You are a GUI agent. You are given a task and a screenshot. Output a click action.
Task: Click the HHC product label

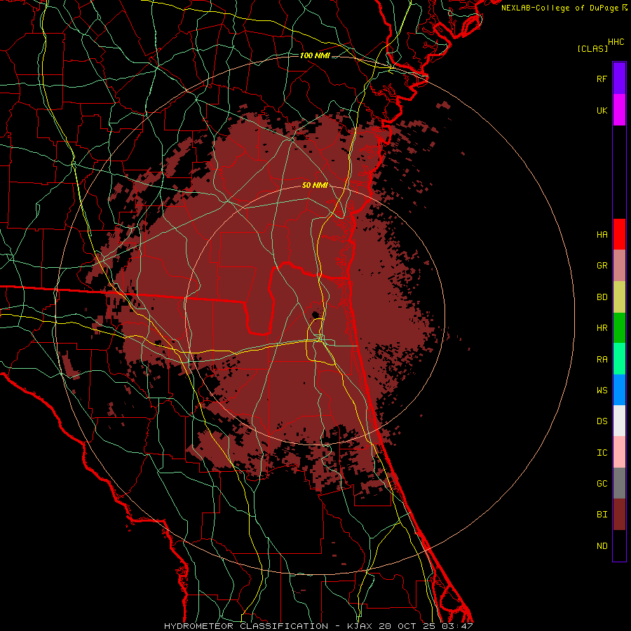616,42
